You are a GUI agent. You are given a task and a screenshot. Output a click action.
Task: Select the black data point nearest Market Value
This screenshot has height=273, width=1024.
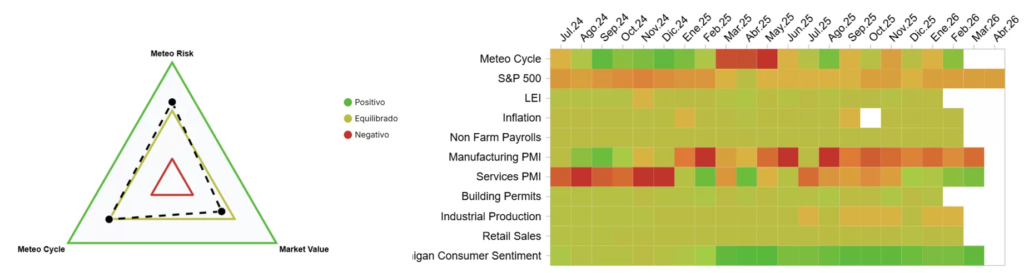click(x=222, y=211)
